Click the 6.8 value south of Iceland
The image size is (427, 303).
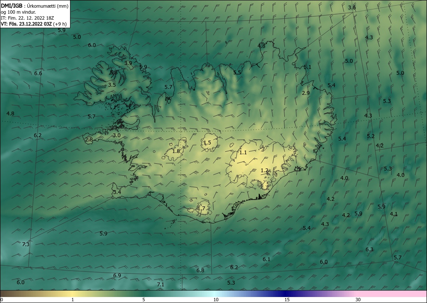[200, 270]
